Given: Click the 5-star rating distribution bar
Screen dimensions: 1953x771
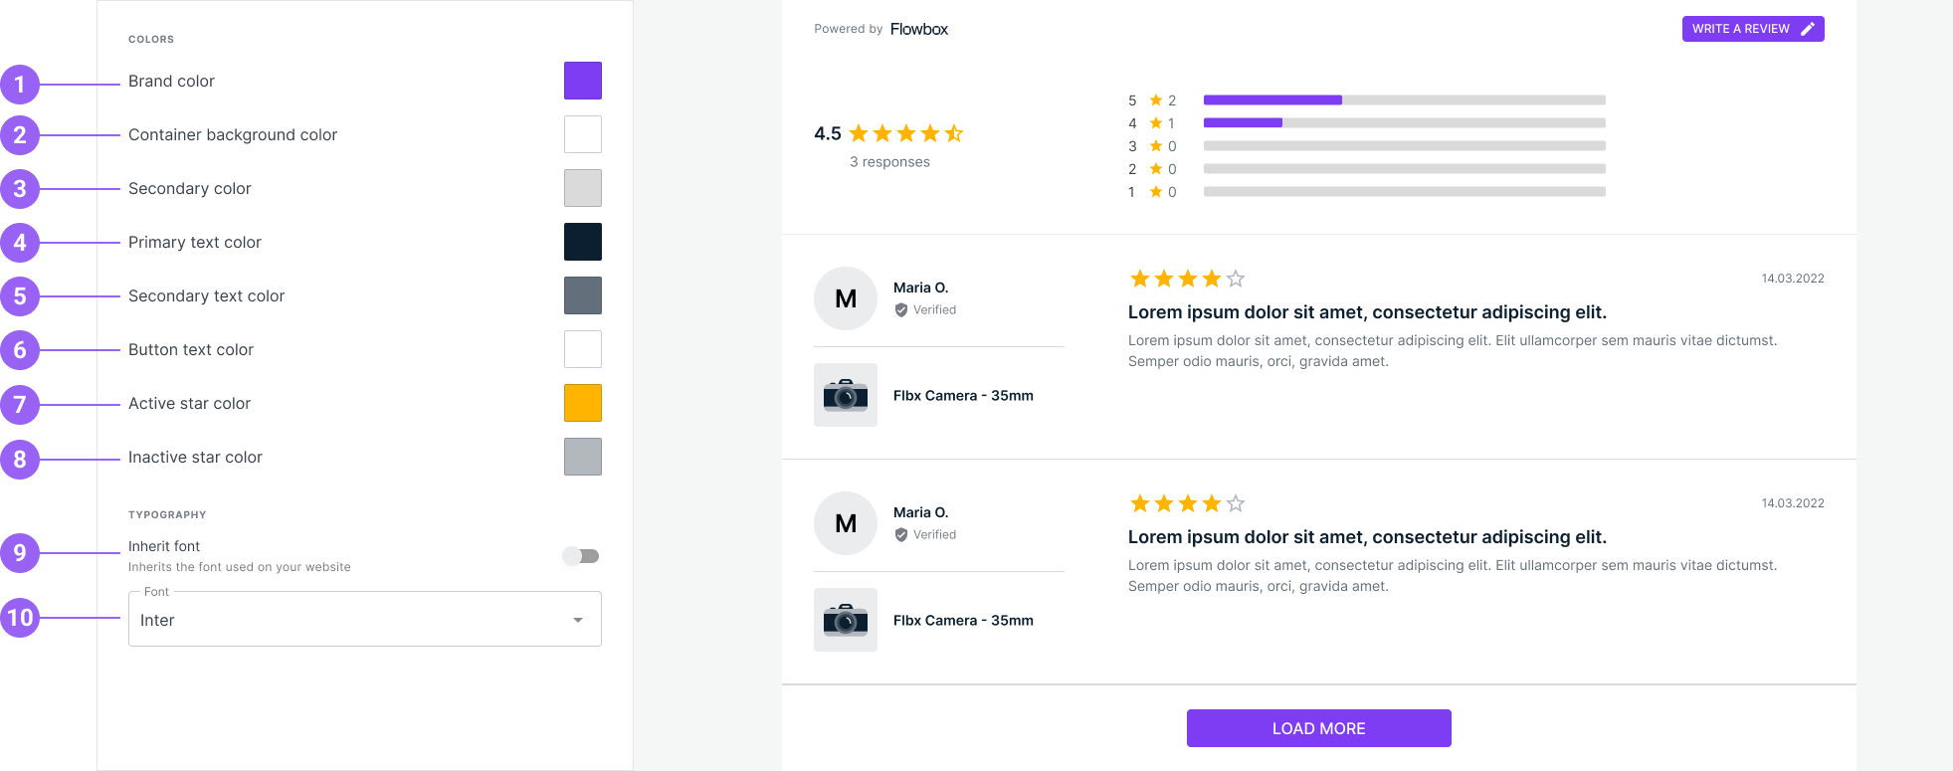Looking at the screenshot, I should [x=1404, y=100].
